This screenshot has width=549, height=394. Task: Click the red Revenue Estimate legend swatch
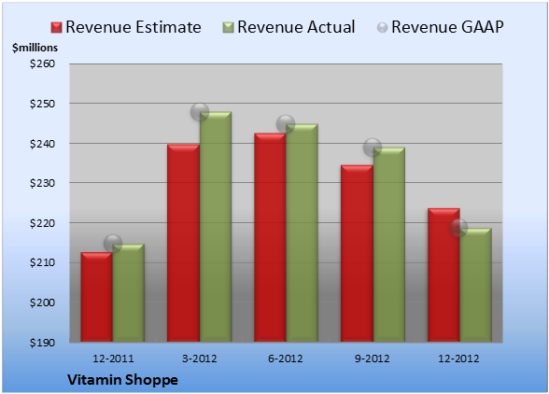[x=56, y=28]
